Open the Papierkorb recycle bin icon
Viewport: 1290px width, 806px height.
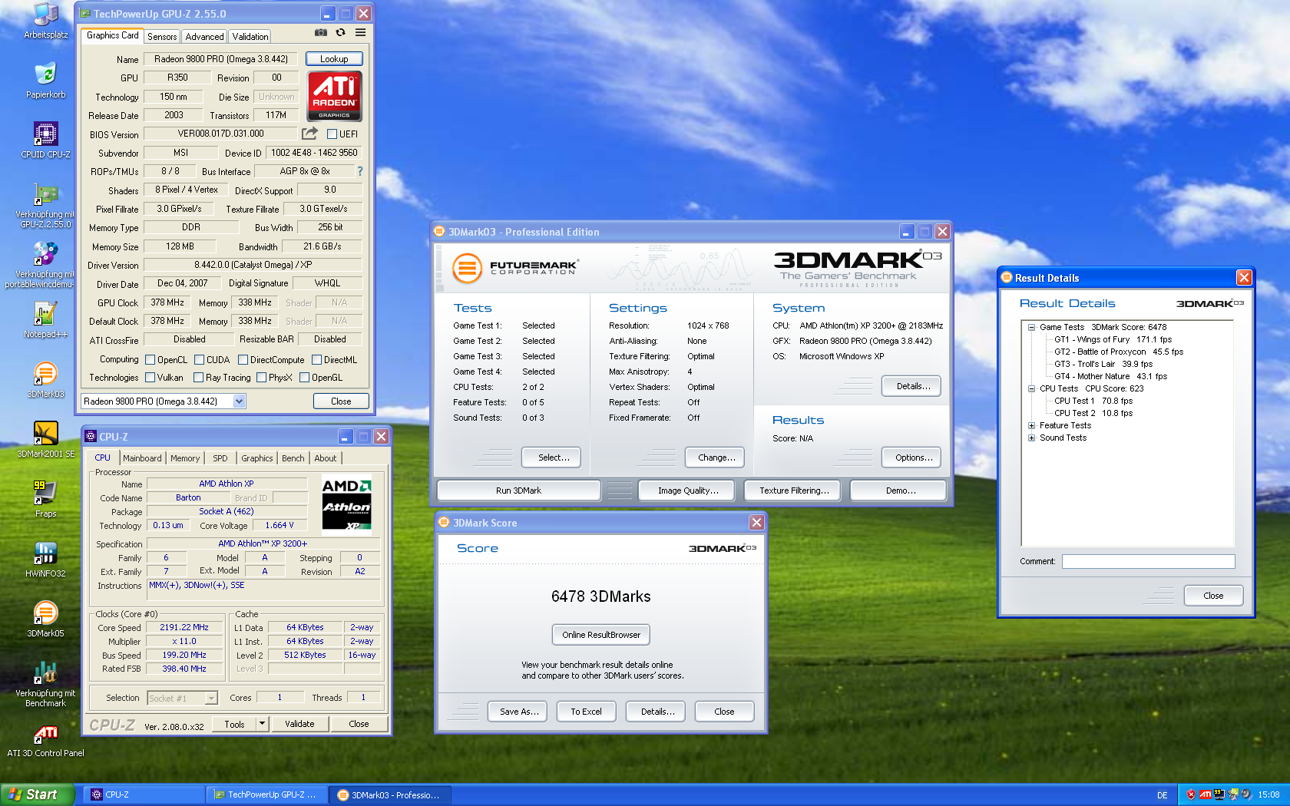(46, 81)
